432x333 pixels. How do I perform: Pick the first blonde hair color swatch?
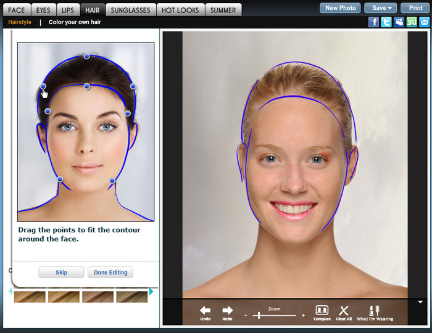[x=29, y=297]
